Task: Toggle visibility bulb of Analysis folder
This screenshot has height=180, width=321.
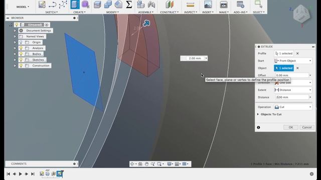Action: [x=21, y=48]
